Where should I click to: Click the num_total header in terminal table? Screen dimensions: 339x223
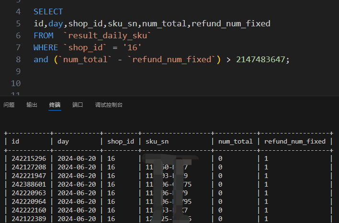(235, 141)
